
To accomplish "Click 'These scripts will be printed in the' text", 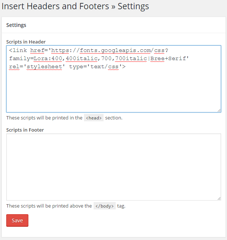I will pyautogui.click(x=44, y=118).
